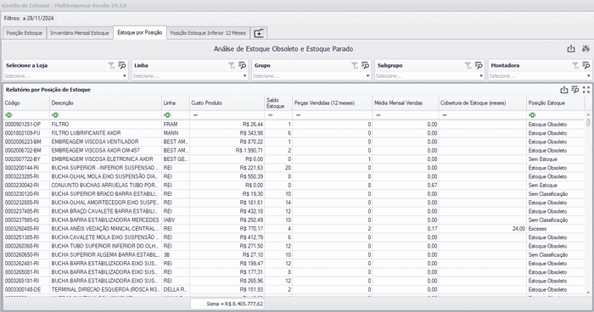
Task: Open Posição Estoque Inferior 12 Meses tab
Action: (208, 33)
